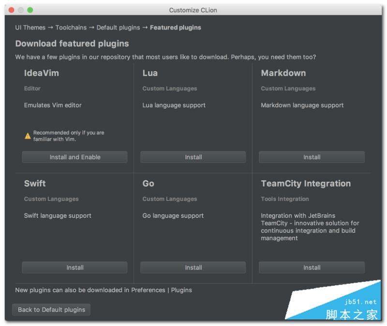Image resolution: width=387 pixels, height=326 pixels.
Task: Click the Tools Integration category label
Action: tap(285, 199)
